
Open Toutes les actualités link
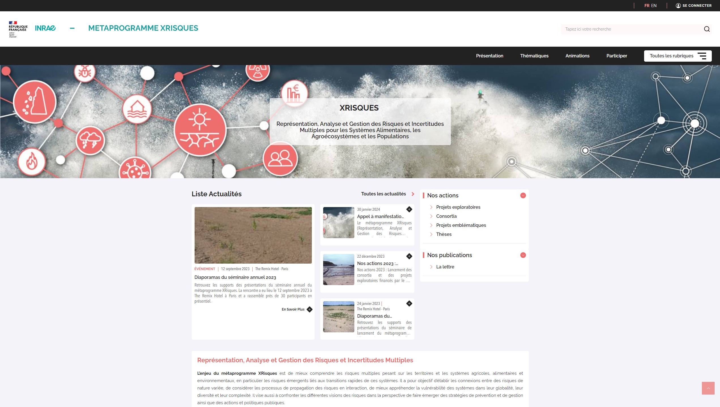383,194
